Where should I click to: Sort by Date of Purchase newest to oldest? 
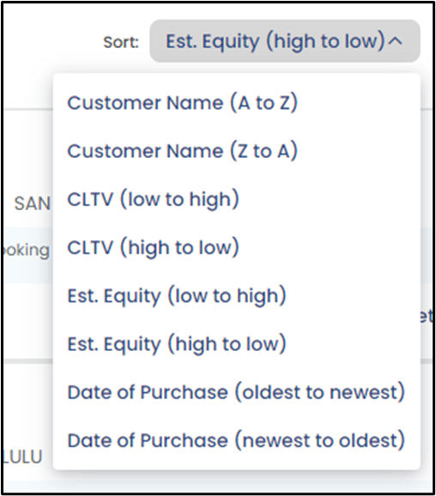(236, 440)
